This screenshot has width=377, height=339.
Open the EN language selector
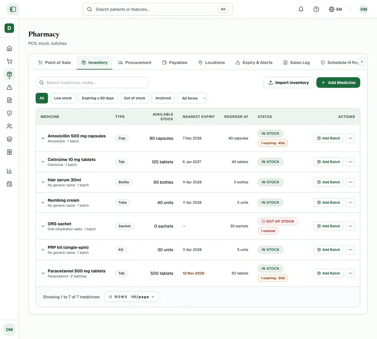[336, 9]
